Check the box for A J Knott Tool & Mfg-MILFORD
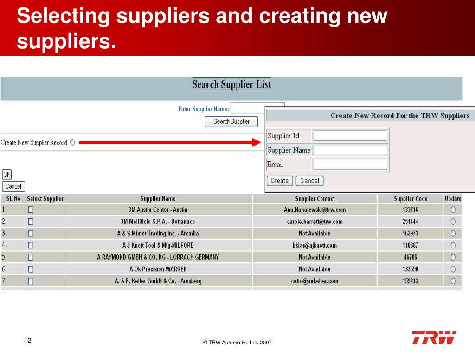Image resolution: width=475 pixels, height=356 pixels. [x=31, y=245]
